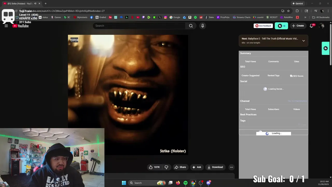This screenshot has width=332, height=187.
Task: Open the install app icon in address bar
Action: [x=283, y=11]
